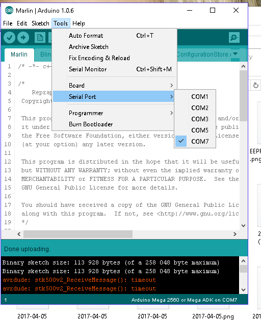This screenshot has height=320, width=261.
Task: Click '2017-04-05.png' file in background window
Action: [213, 316]
